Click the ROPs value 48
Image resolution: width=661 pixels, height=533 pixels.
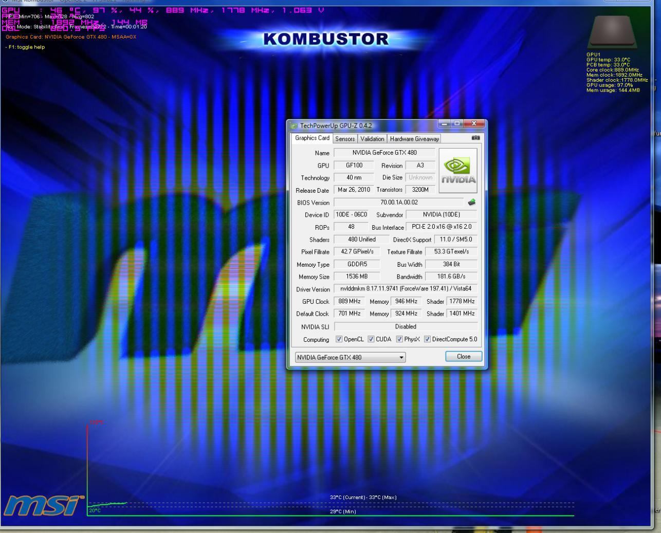click(352, 227)
